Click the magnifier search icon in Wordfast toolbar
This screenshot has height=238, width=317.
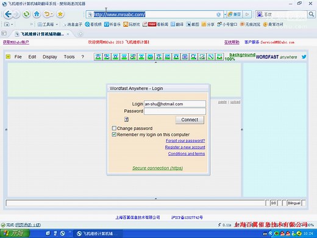(193, 57)
